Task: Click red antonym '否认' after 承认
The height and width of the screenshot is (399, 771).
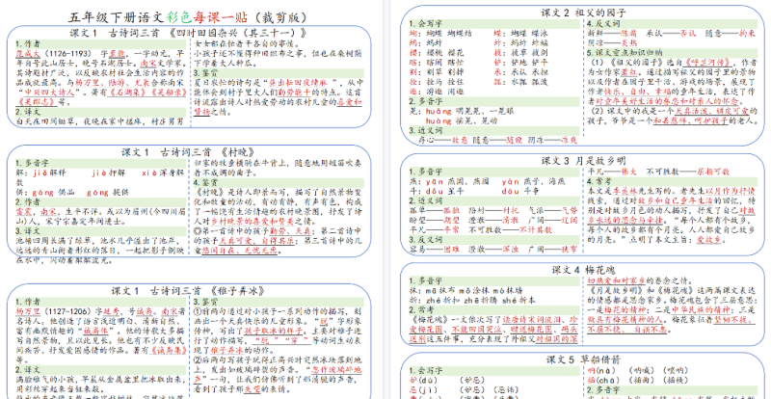Action: coord(687,34)
